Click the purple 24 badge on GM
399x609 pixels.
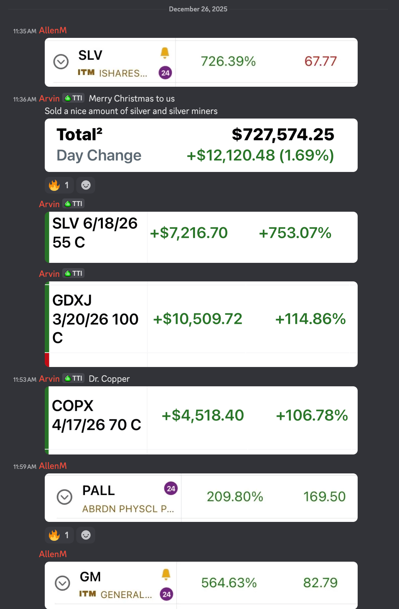tap(167, 594)
